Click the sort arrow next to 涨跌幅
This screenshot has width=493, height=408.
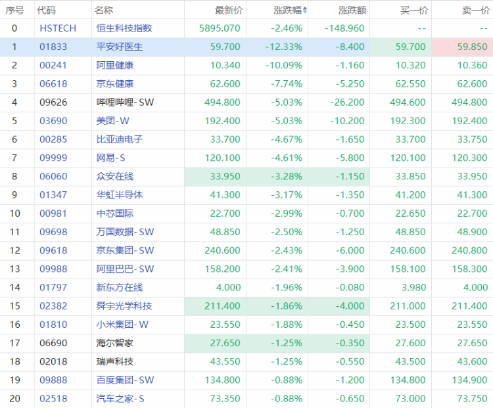point(304,11)
